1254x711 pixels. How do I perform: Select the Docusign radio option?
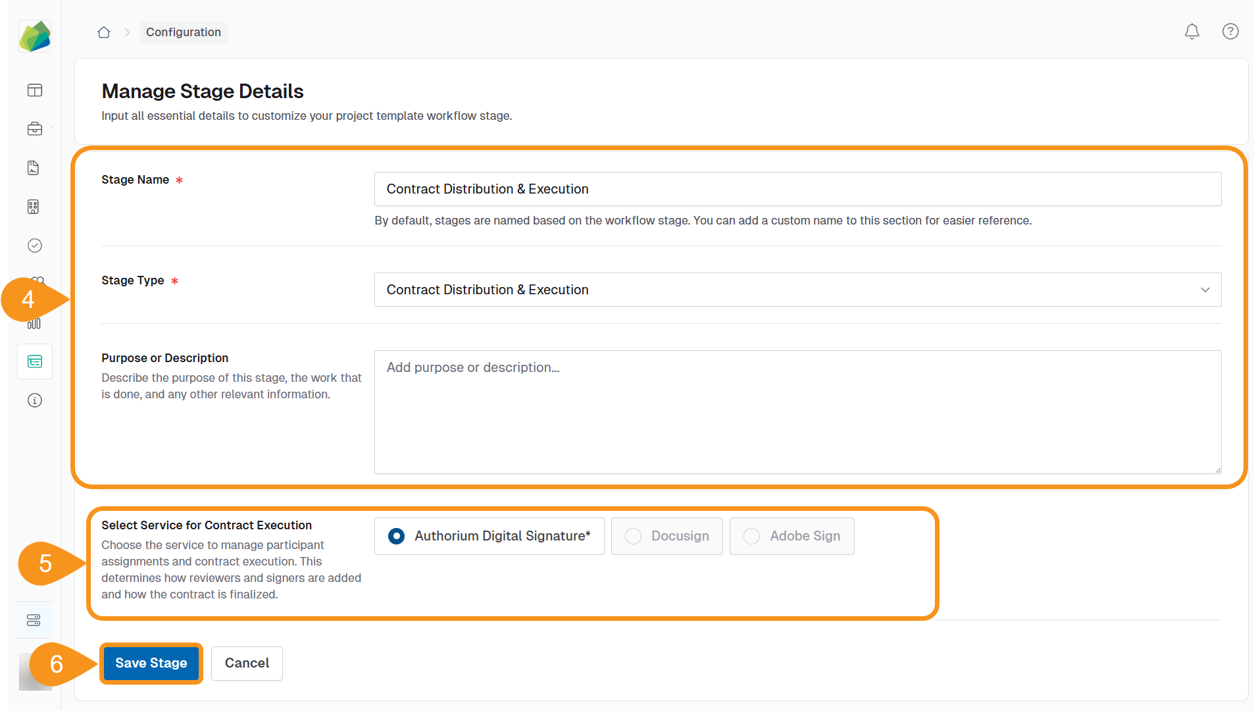(634, 536)
